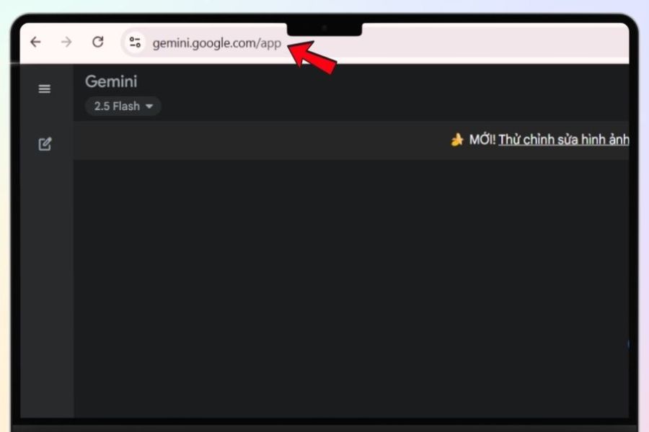This screenshot has width=649, height=432.
Task: Click the browser forward arrow
Action: point(66,42)
